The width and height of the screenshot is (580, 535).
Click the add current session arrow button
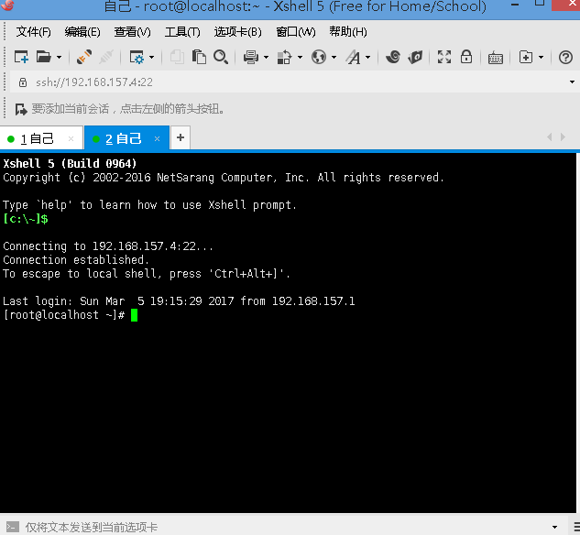pyautogui.click(x=21, y=109)
